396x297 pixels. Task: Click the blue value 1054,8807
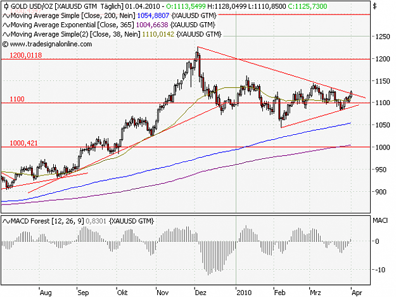(x=153, y=16)
